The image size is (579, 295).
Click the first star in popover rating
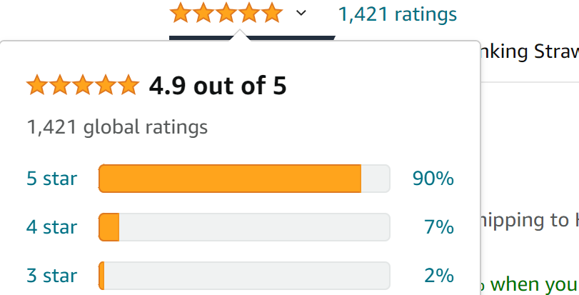click(x=37, y=84)
